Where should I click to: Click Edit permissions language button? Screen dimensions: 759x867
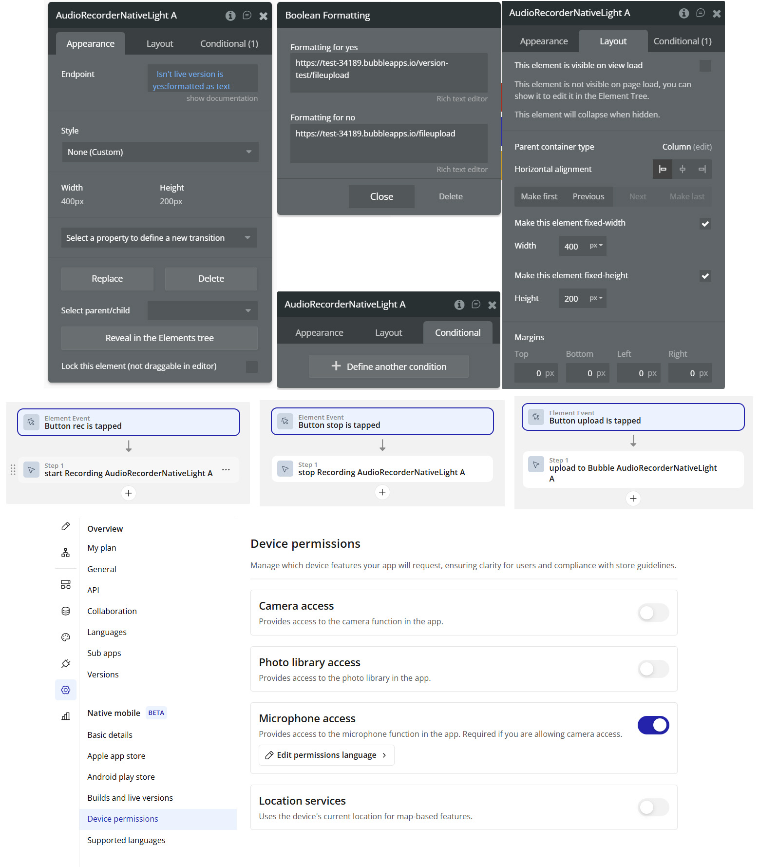pos(326,755)
